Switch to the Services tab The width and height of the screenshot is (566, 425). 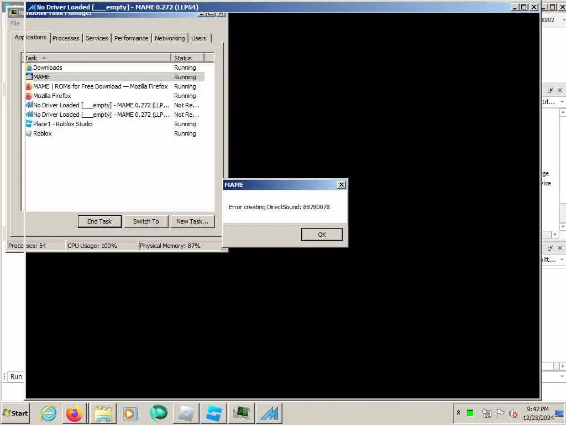[x=97, y=38]
